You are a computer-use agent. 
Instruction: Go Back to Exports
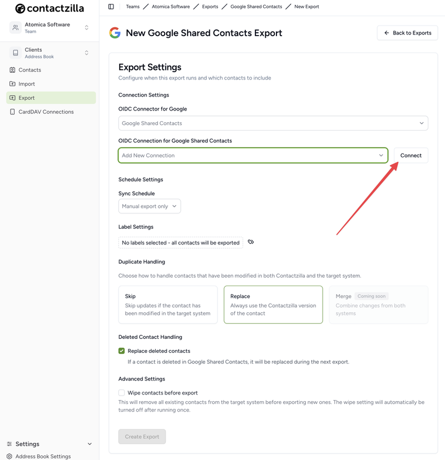pyautogui.click(x=407, y=33)
